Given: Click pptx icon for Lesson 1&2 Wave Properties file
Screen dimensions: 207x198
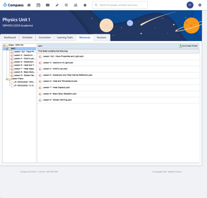Looking at the screenshot, I should 40,57.
